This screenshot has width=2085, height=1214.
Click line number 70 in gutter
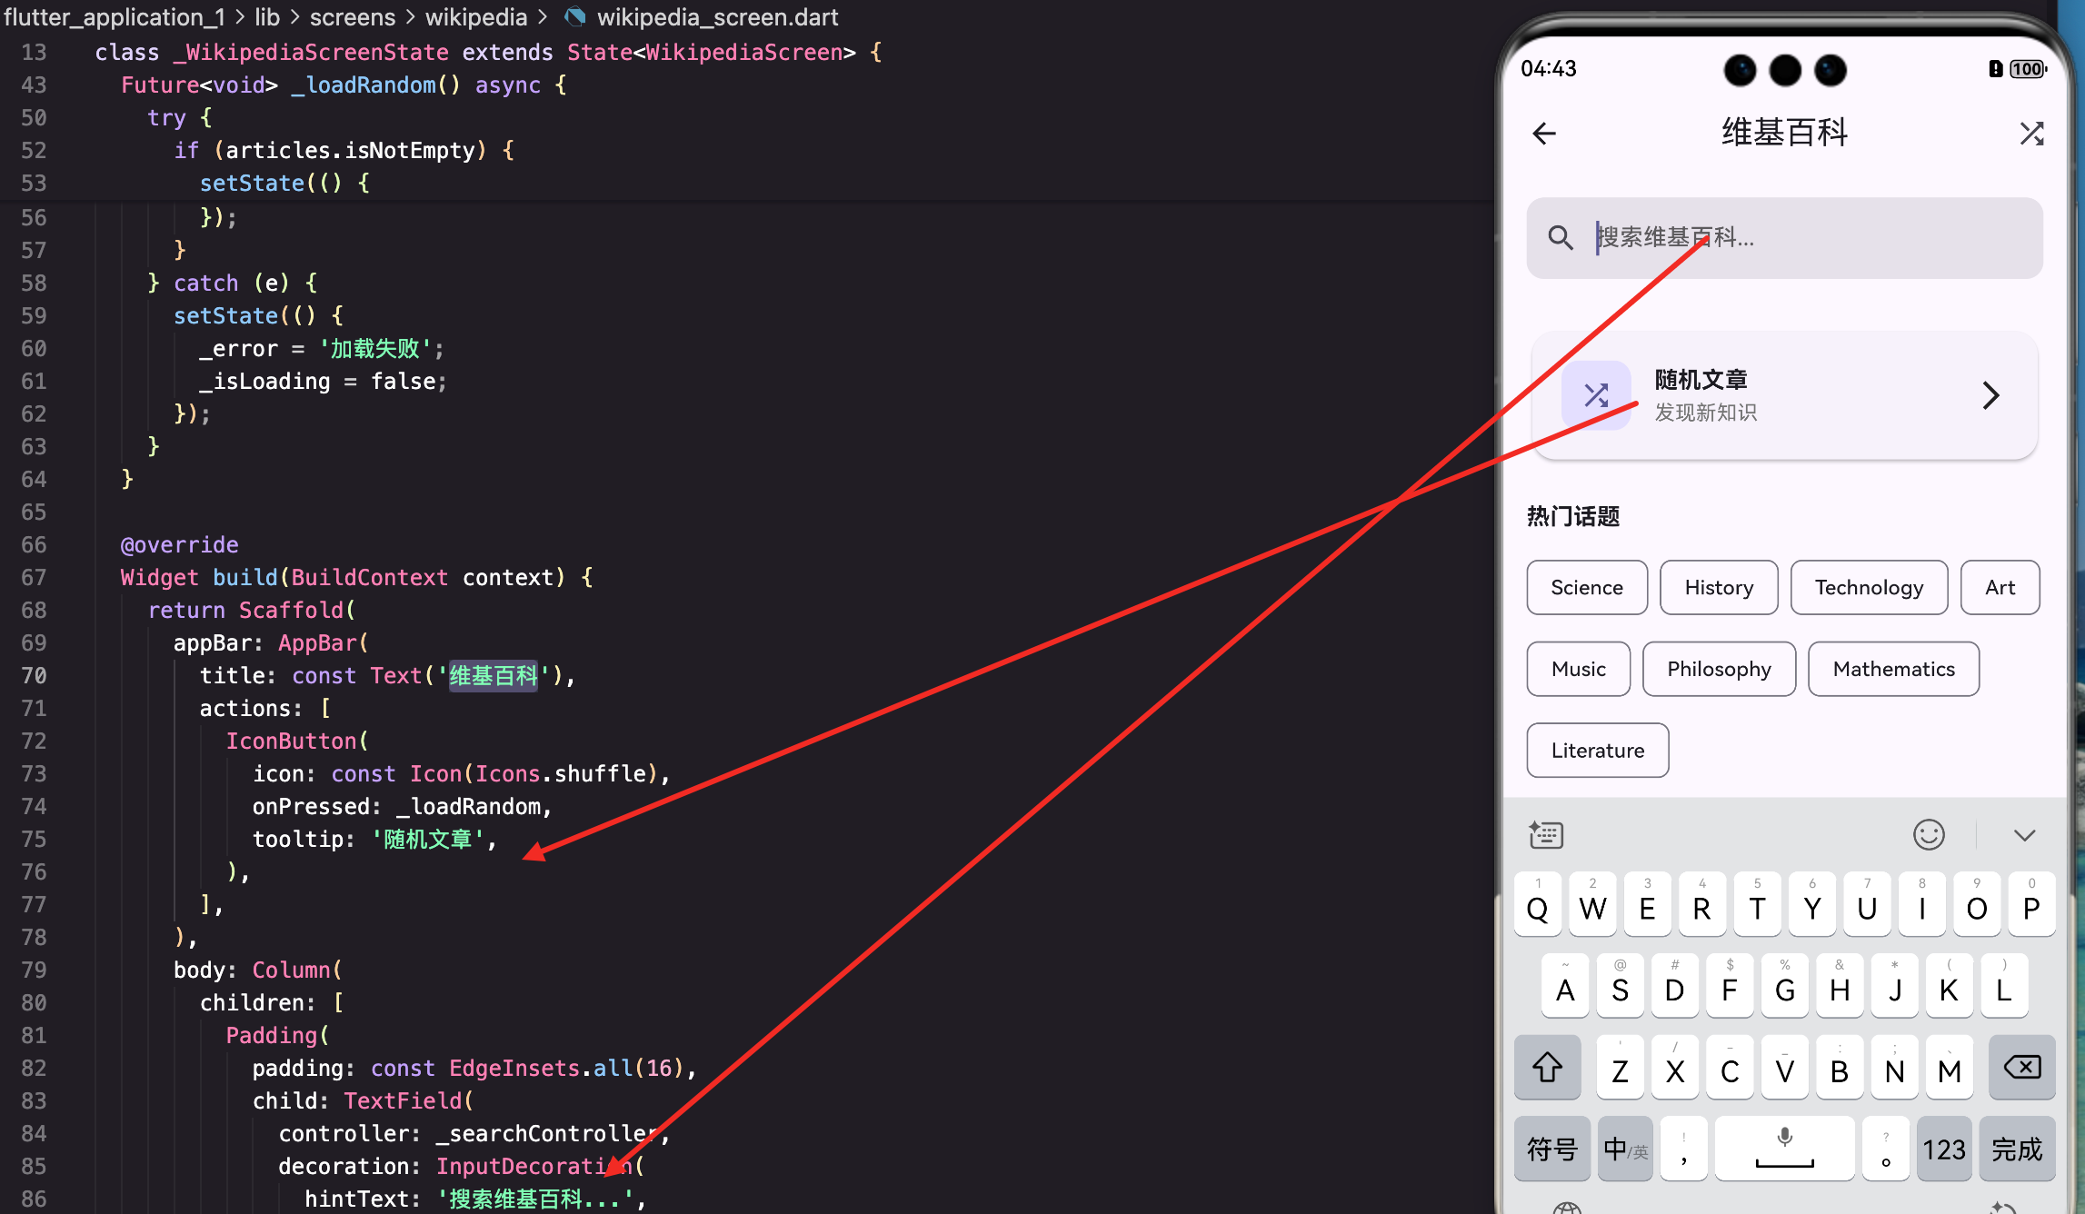34,675
